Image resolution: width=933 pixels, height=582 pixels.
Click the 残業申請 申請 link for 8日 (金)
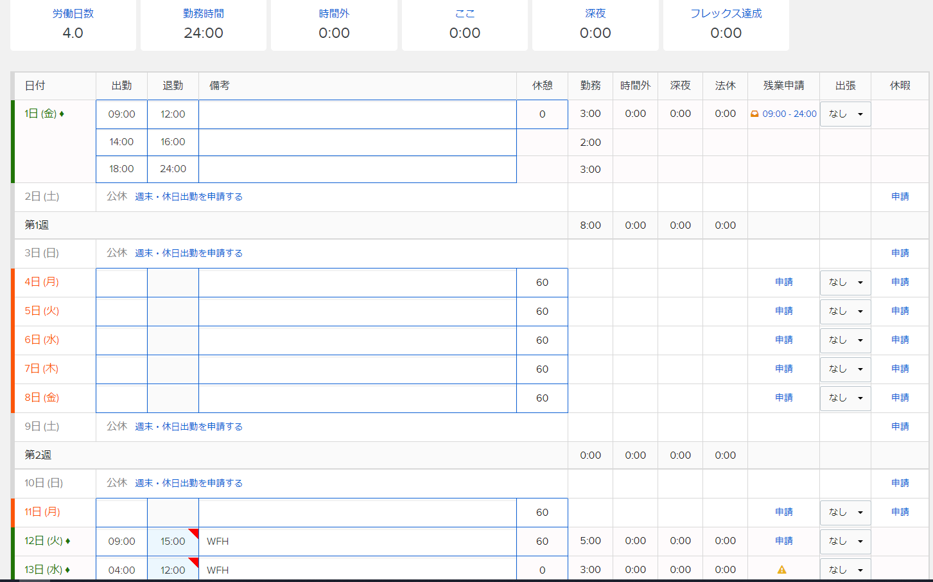(x=784, y=398)
